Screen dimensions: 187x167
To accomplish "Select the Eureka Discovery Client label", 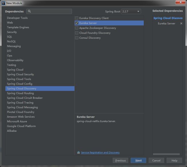I will 94,18.
